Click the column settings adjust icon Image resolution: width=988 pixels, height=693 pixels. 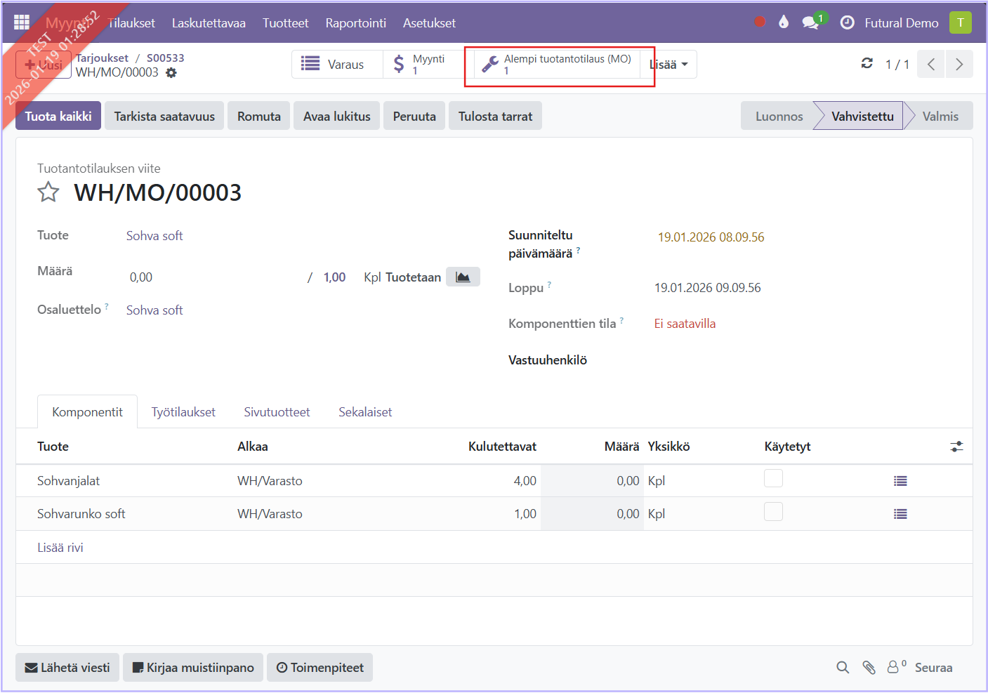956,447
